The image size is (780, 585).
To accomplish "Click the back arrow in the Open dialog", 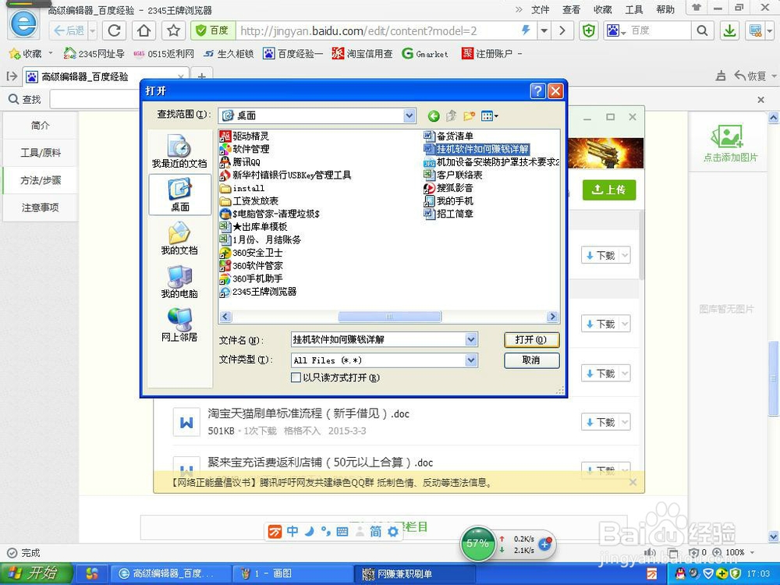I will (x=434, y=116).
